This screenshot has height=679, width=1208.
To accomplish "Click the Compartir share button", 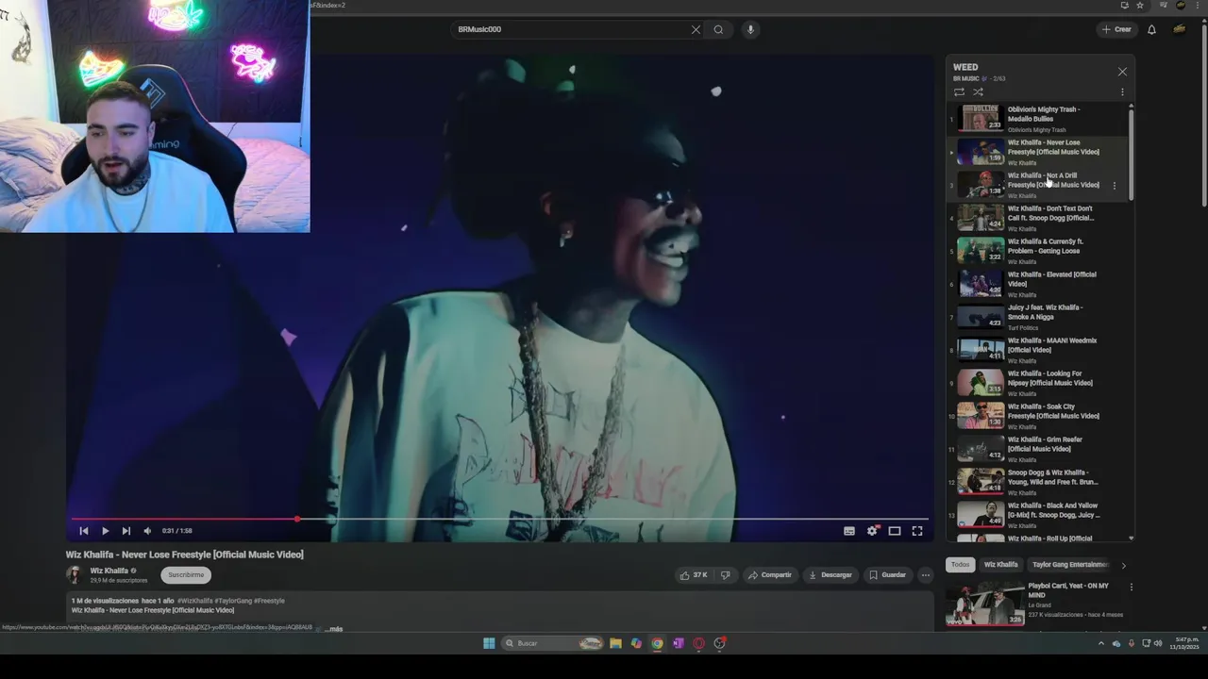I will click(770, 574).
